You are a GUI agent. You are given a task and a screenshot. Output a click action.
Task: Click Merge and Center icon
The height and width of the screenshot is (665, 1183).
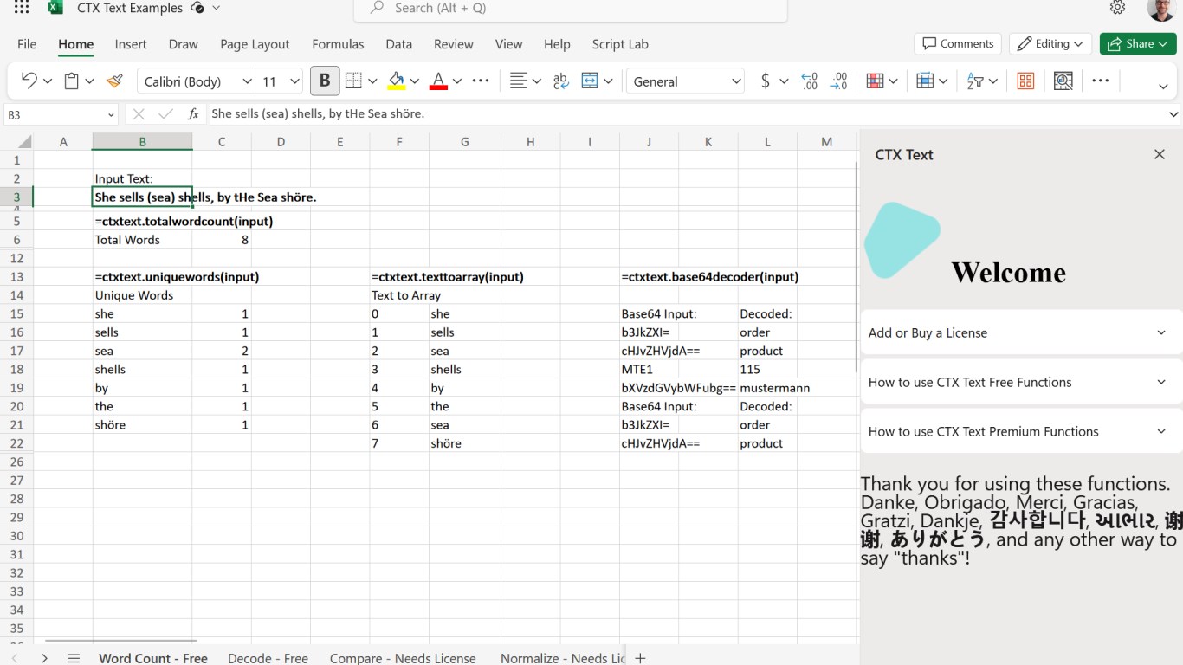[590, 81]
